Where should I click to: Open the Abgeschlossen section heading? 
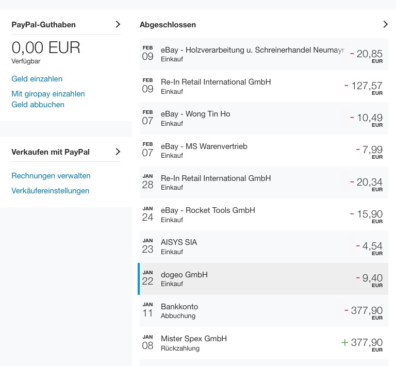tap(168, 25)
